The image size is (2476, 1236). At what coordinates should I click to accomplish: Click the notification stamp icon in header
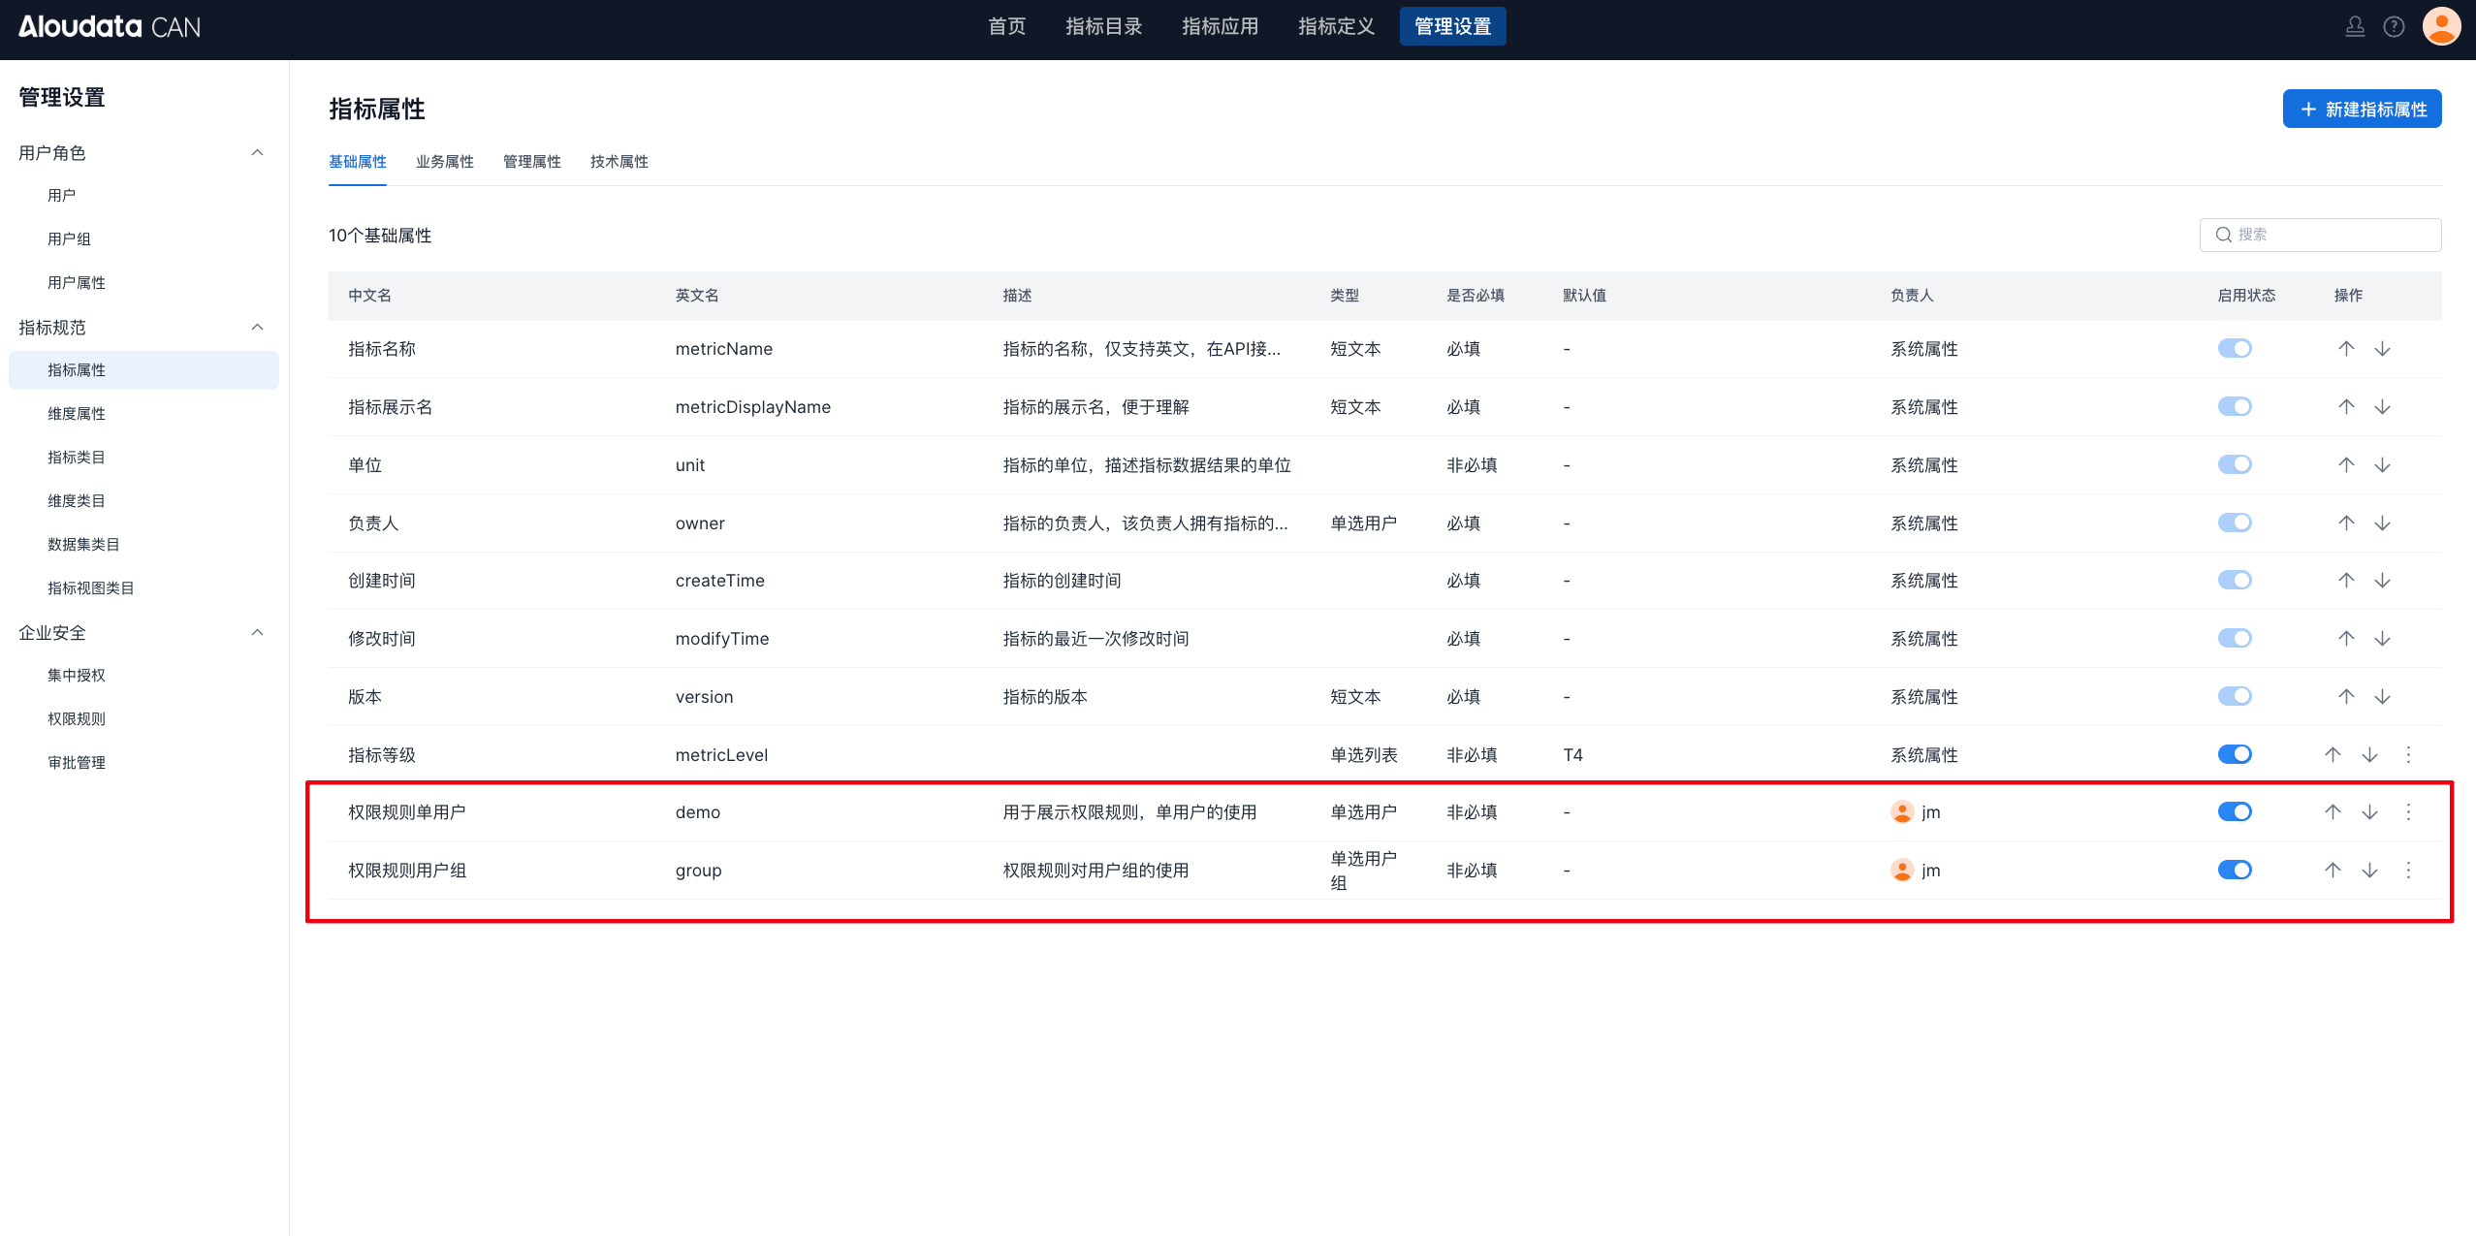(2355, 27)
